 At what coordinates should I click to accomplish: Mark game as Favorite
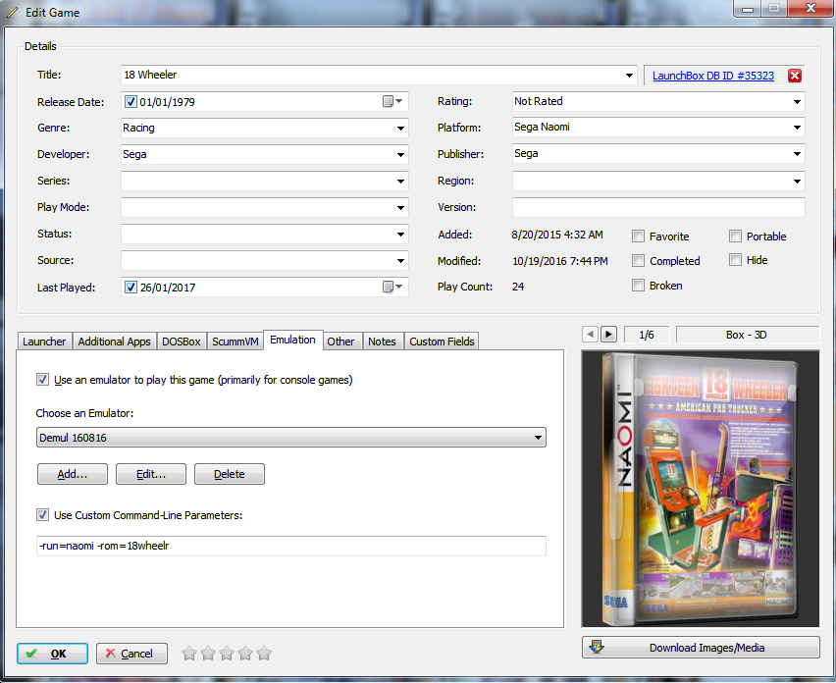638,236
